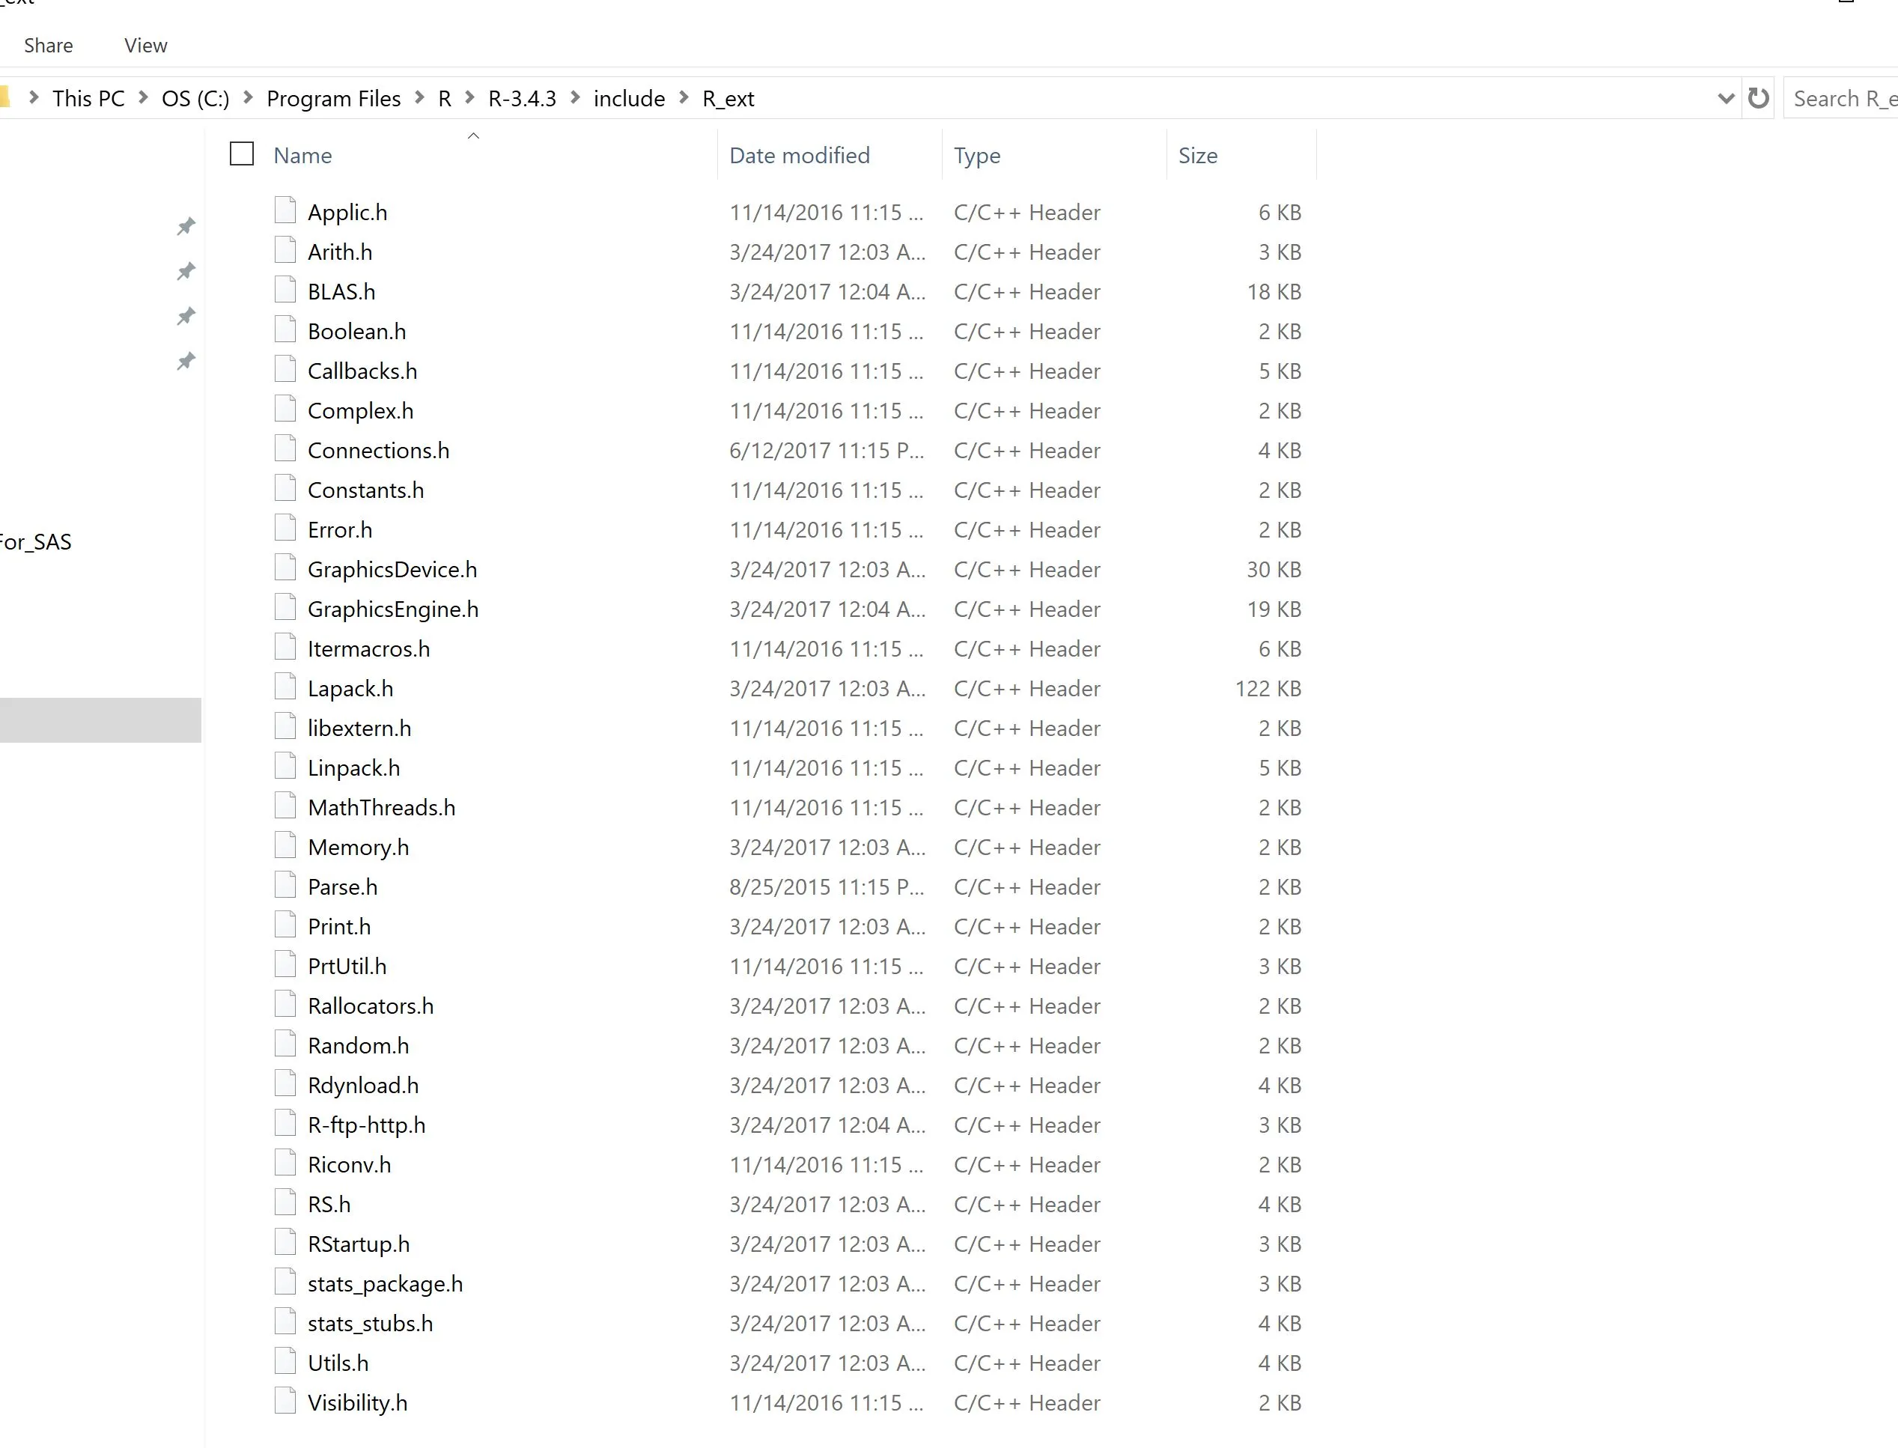Open the Share ribbon tab

pos(48,46)
